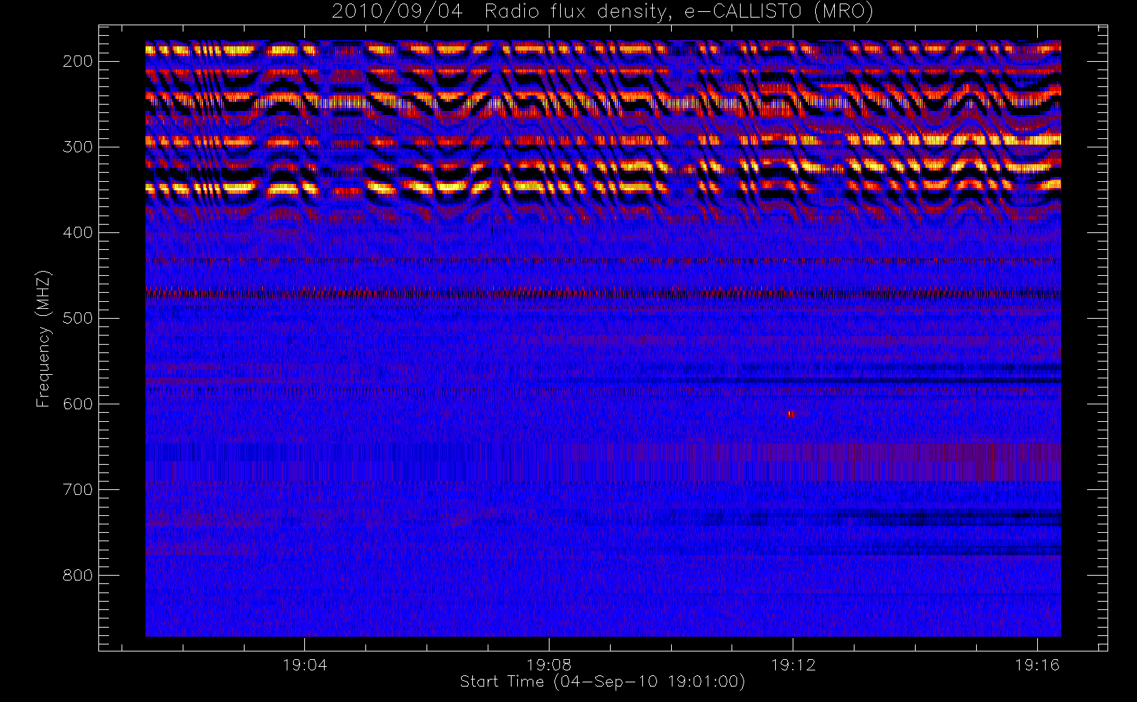Click the plot title 'Radio flux density, e-CALLISTO (MRO)'
Image resolution: width=1137 pixels, height=702 pixels.
[x=679, y=12]
